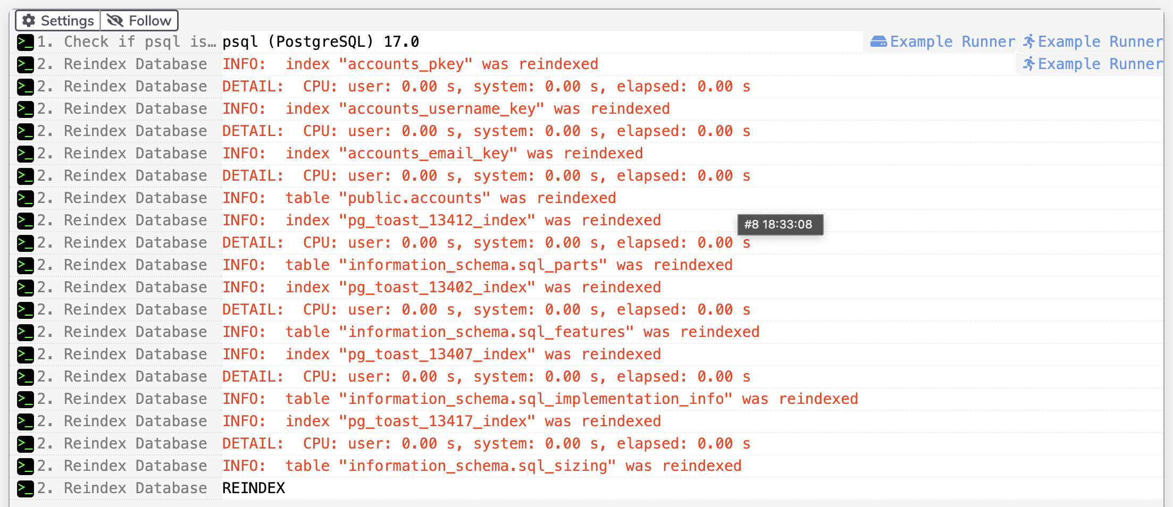Image resolution: width=1173 pixels, height=507 pixels.
Task: Click running-man icon on second row Example Runner
Action: (x=1029, y=64)
